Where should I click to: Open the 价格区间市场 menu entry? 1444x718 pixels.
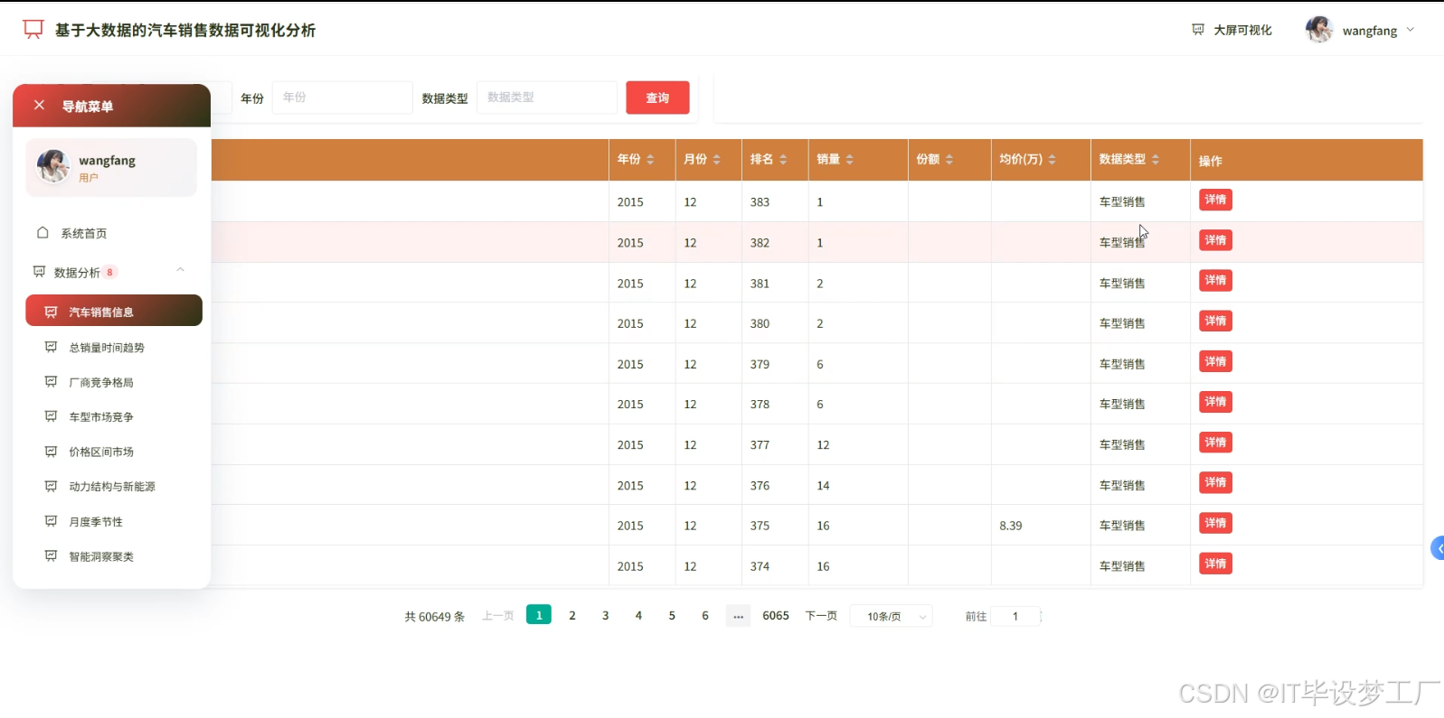(114, 452)
